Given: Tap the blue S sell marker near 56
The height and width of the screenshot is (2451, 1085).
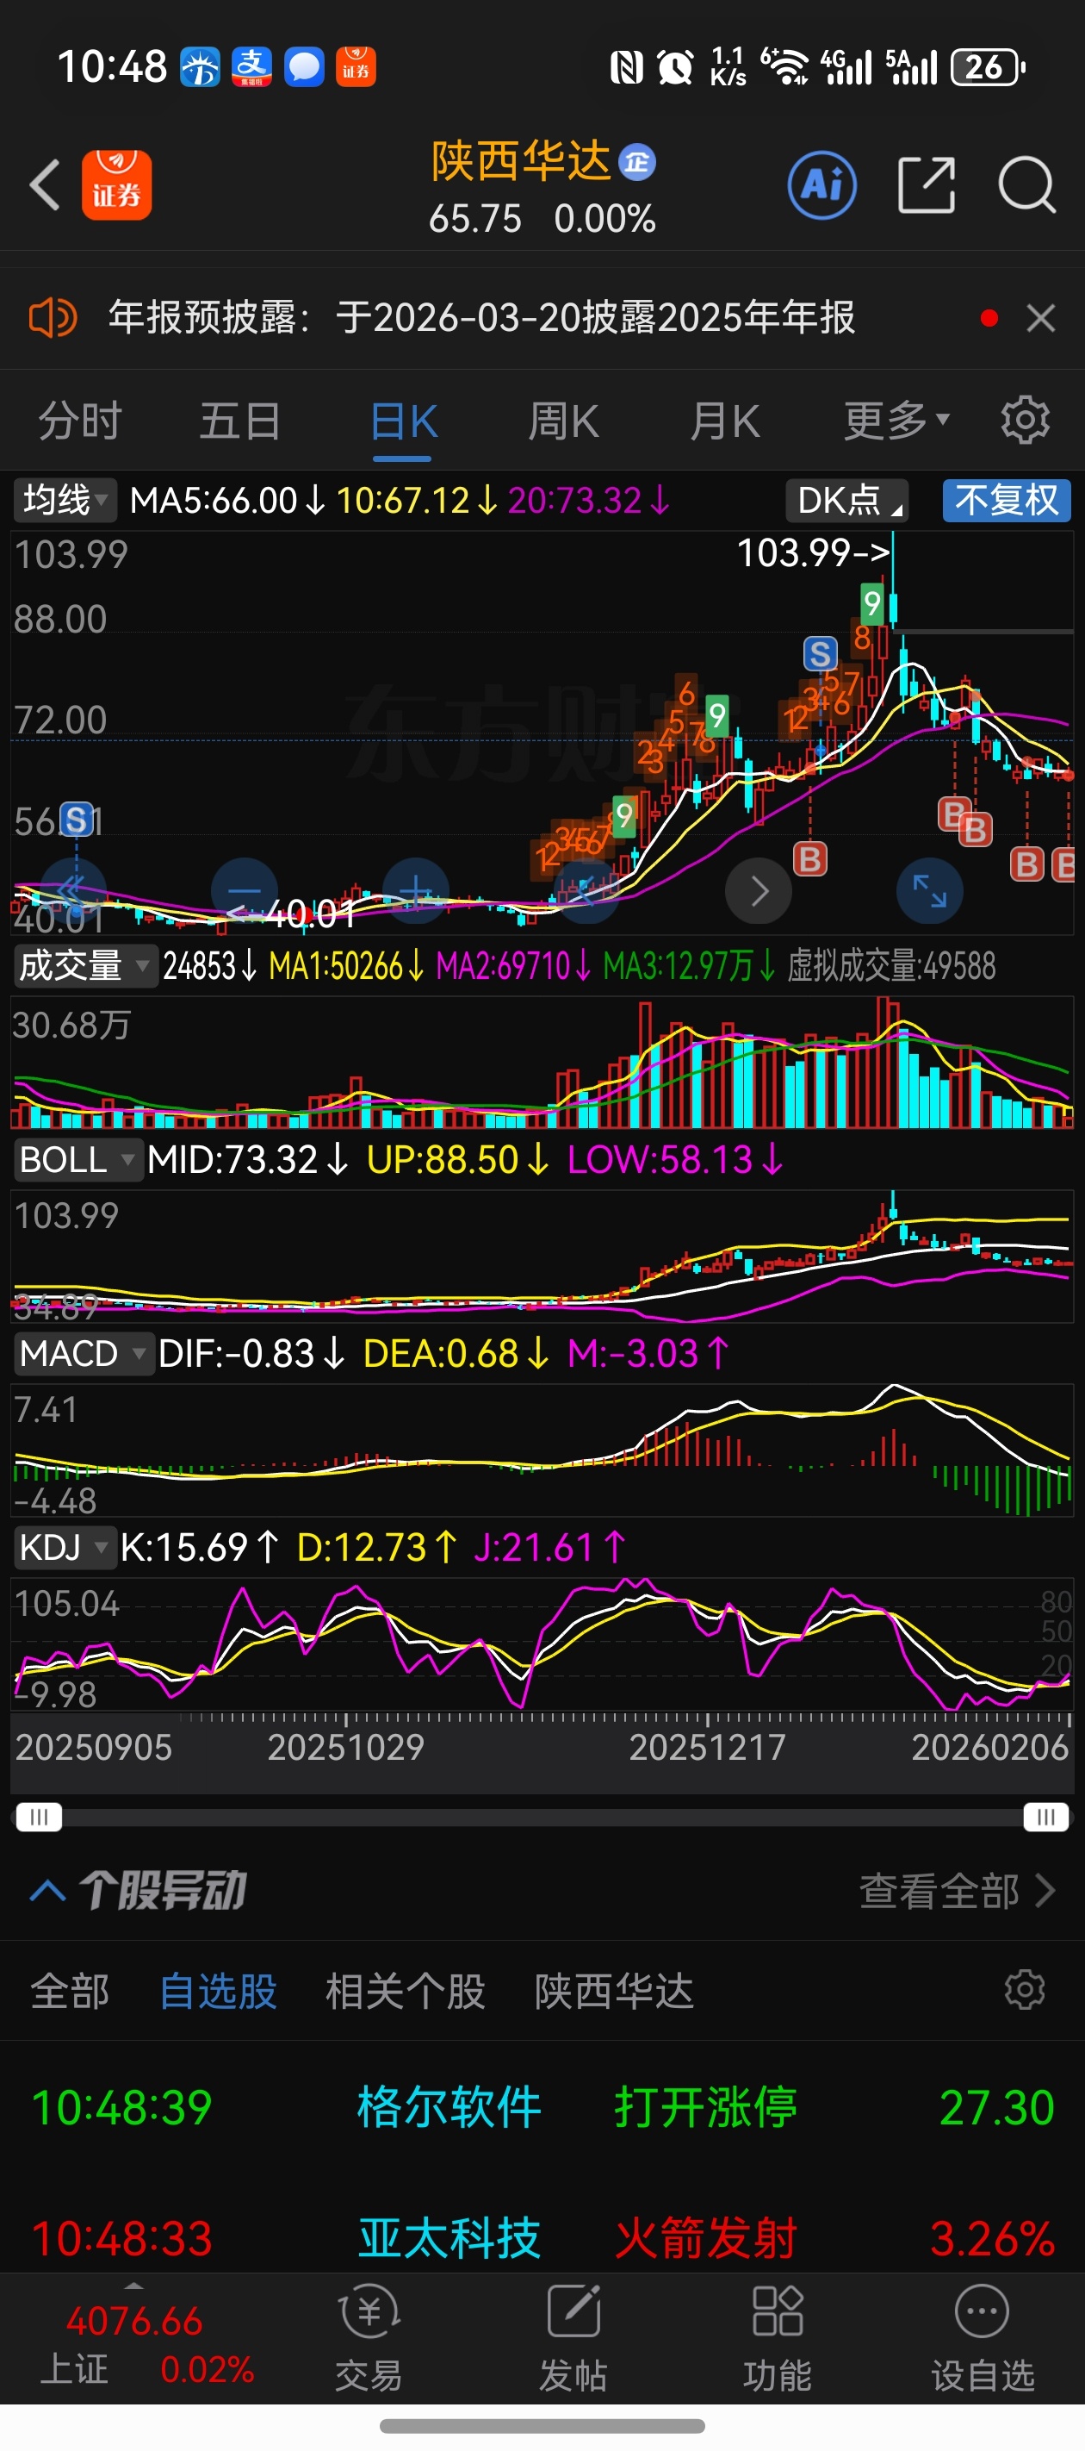Looking at the screenshot, I should pos(77,820).
